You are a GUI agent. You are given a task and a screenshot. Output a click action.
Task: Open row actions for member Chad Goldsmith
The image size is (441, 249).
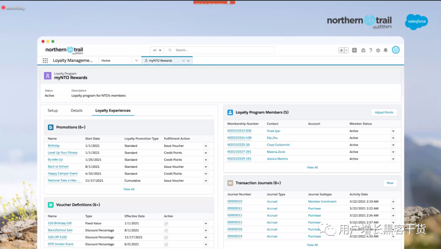(x=393, y=145)
